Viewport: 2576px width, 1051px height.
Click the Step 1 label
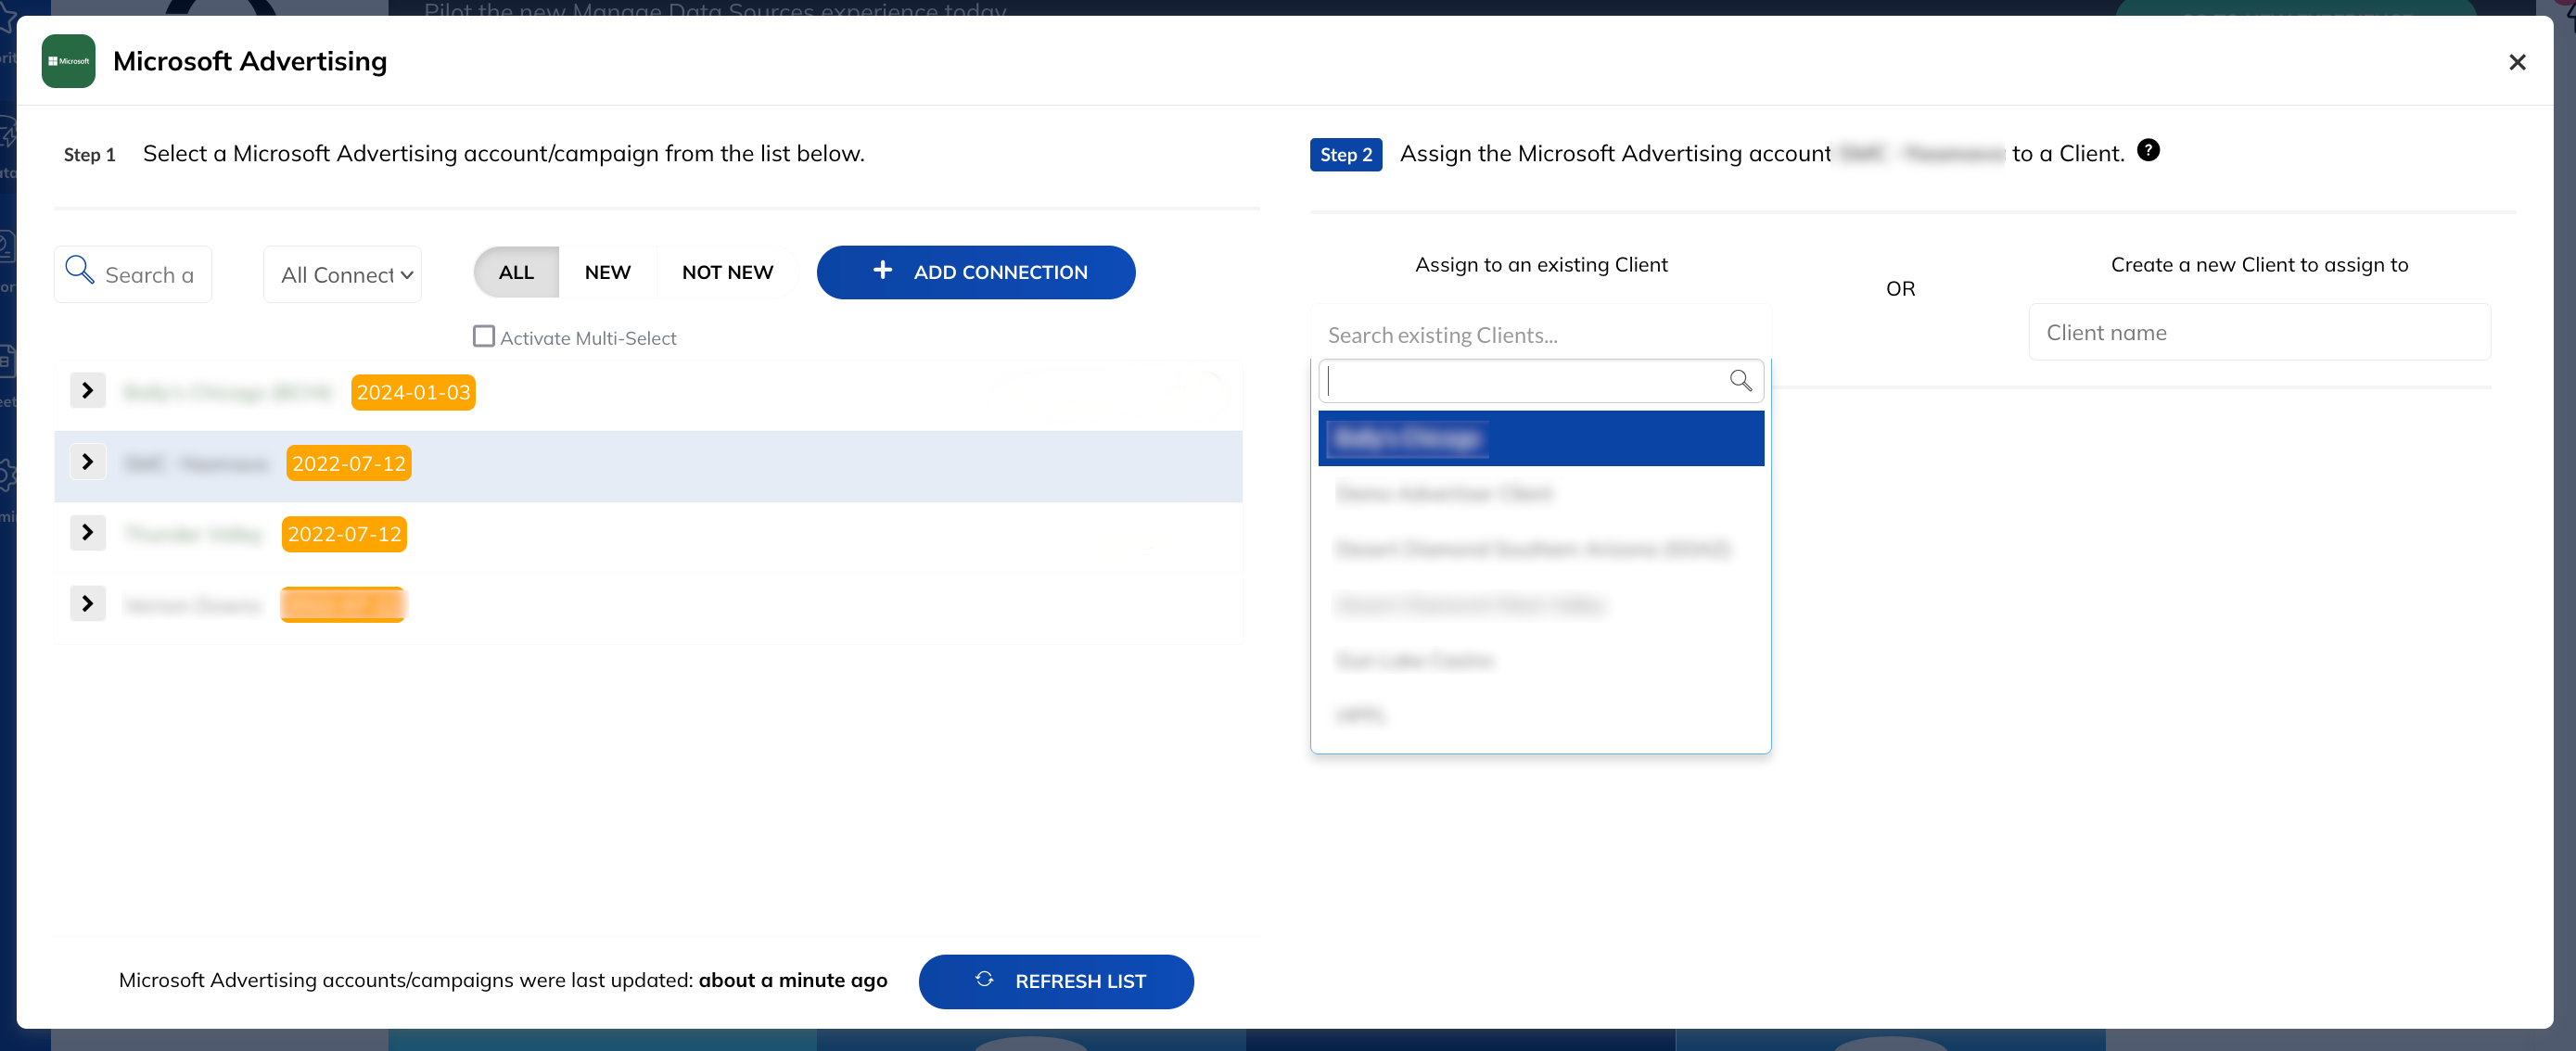(x=90, y=155)
